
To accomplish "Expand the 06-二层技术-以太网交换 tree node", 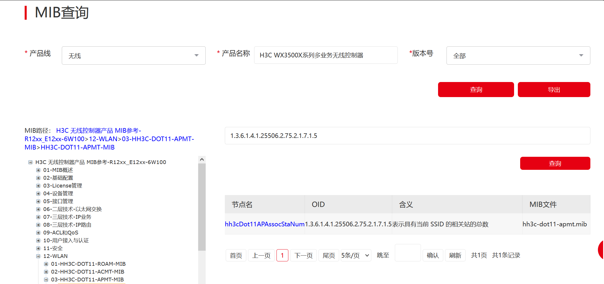I will 38,209.
